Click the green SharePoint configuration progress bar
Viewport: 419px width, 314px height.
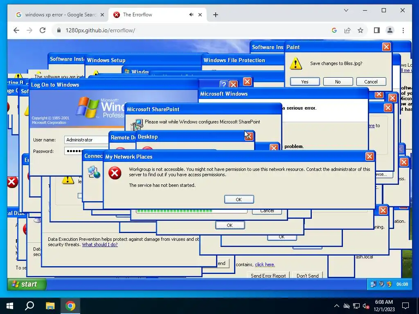click(191, 211)
